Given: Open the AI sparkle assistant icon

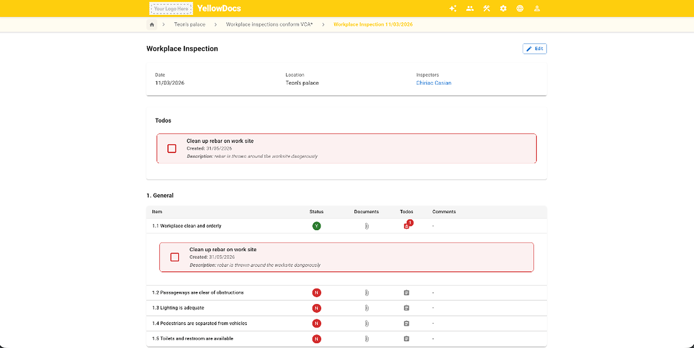Looking at the screenshot, I should coord(453,8).
